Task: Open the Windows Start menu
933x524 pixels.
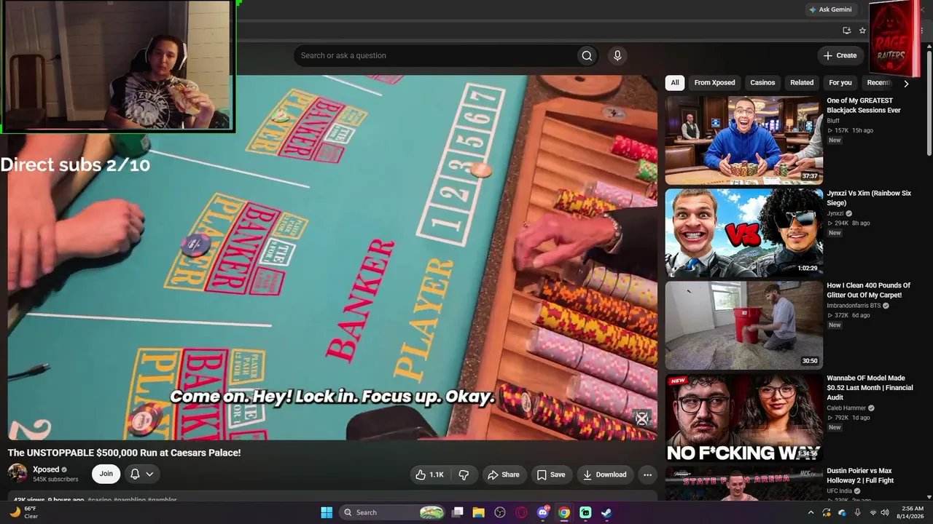Action: pos(327,512)
